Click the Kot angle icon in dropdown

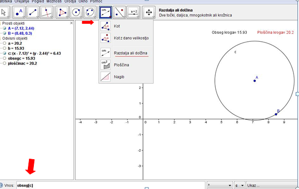click(106, 26)
